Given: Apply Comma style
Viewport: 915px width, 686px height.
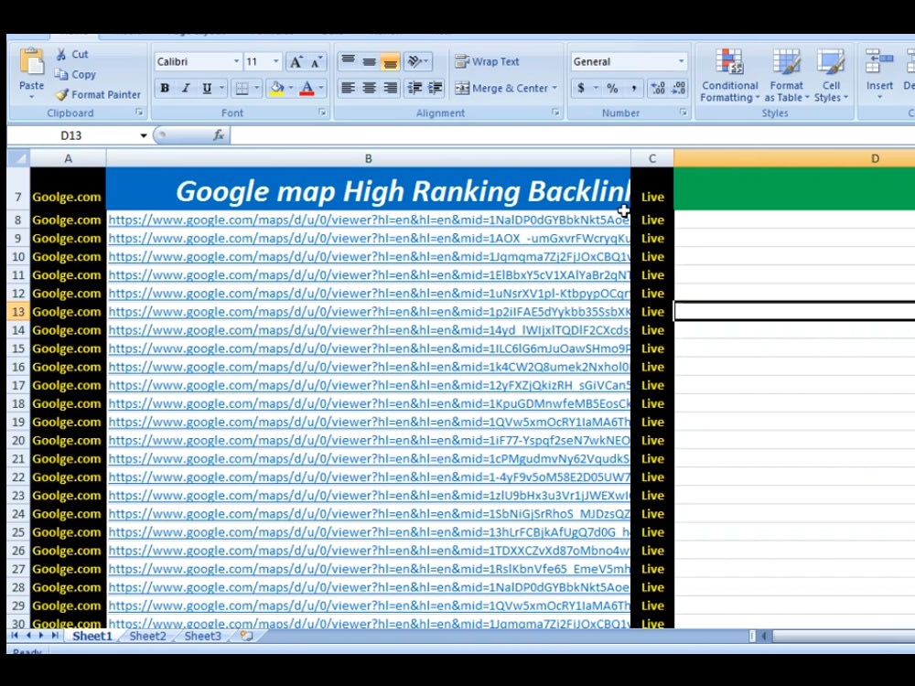Looking at the screenshot, I should click(634, 88).
